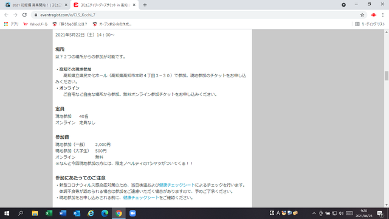Click the volume speaker tray icon
The height and width of the screenshot is (219, 389).
(x=341, y=214)
